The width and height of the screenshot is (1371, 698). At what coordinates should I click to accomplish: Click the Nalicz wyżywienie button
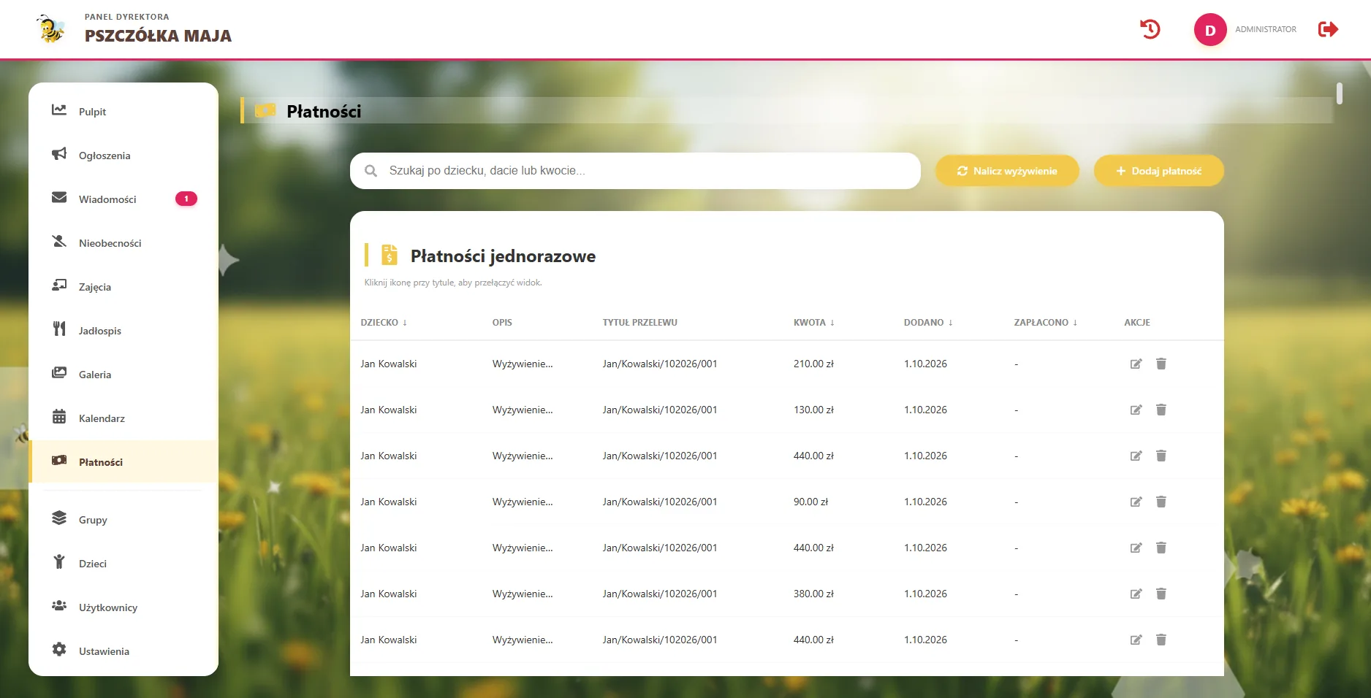[x=1007, y=171]
